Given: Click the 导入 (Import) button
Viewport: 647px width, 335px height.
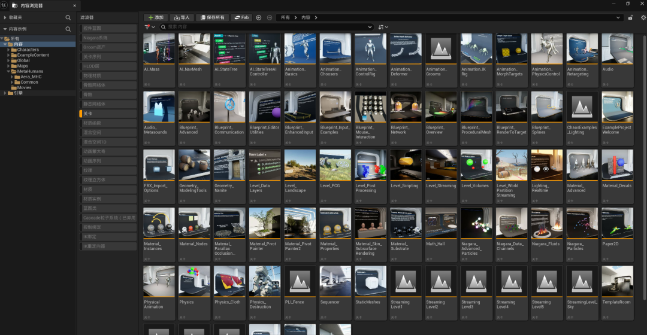Looking at the screenshot, I should click(182, 18).
